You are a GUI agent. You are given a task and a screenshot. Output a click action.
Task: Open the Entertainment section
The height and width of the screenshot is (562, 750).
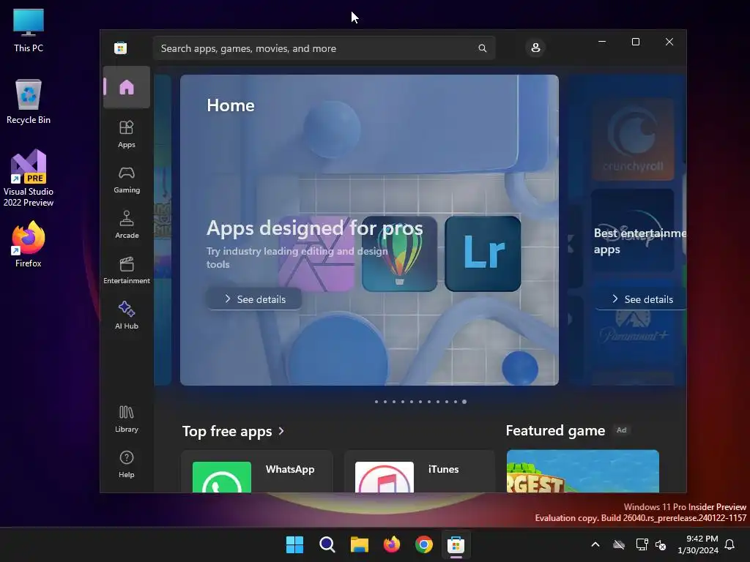127,271
